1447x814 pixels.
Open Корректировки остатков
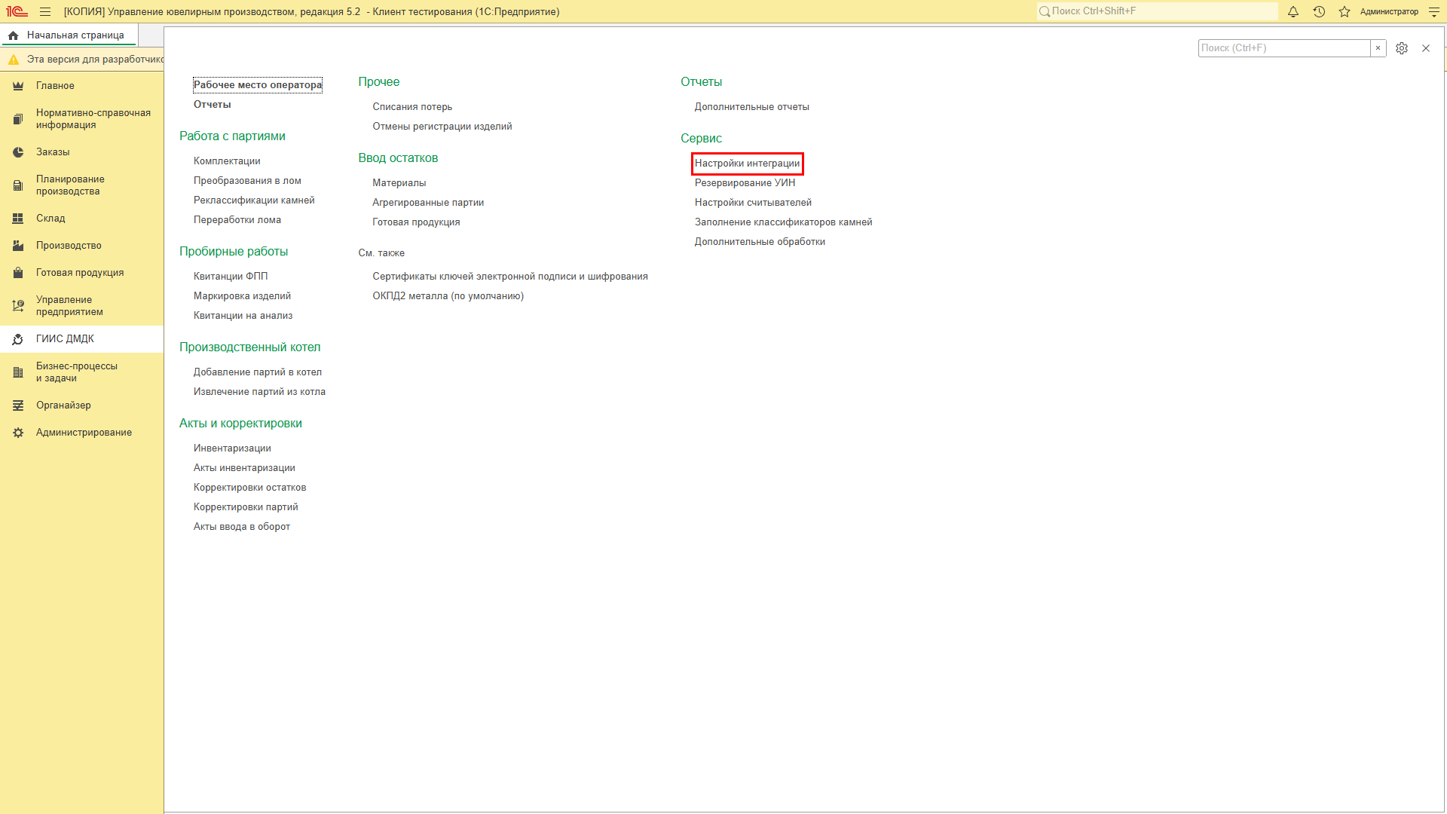click(x=249, y=488)
